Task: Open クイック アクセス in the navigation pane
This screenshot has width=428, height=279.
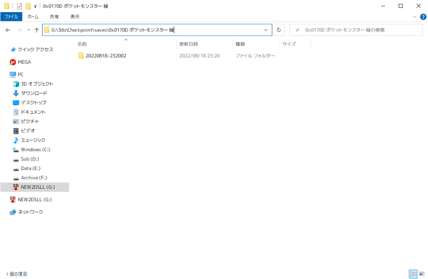Action: click(x=36, y=49)
